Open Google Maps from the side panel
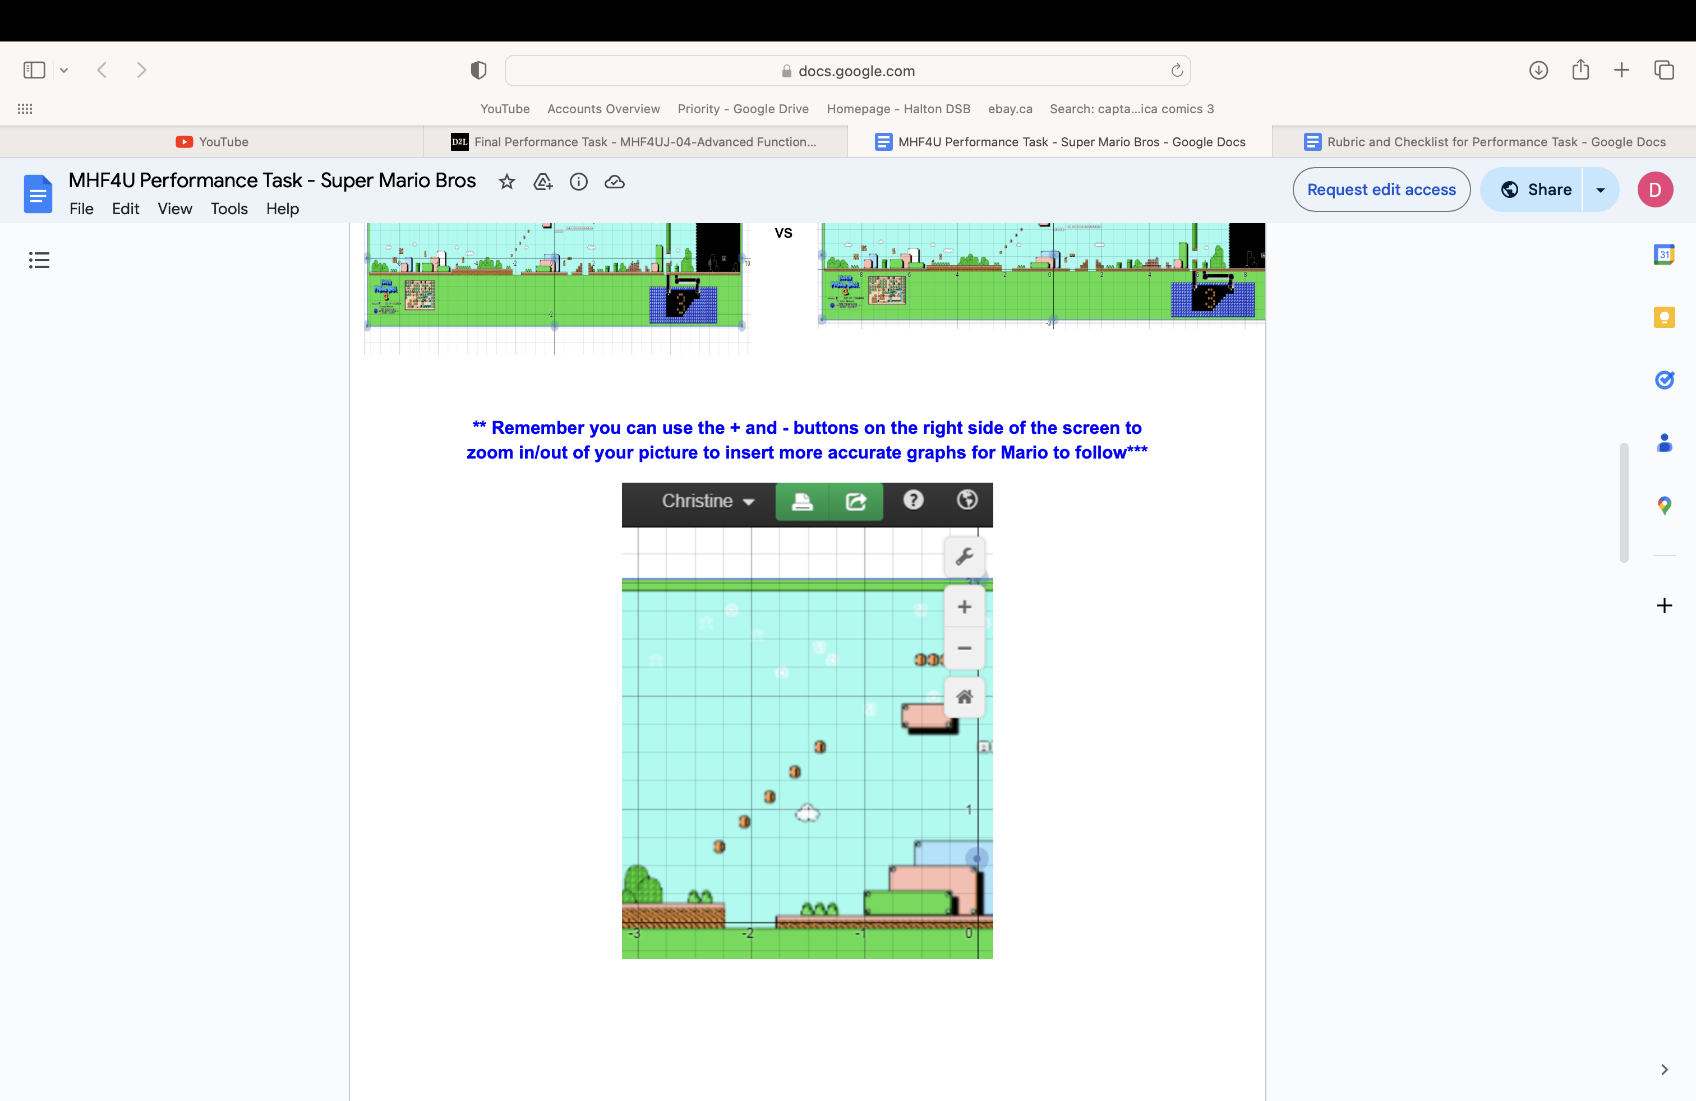This screenshot has width=1696, height=1101. coord(1665,506)
